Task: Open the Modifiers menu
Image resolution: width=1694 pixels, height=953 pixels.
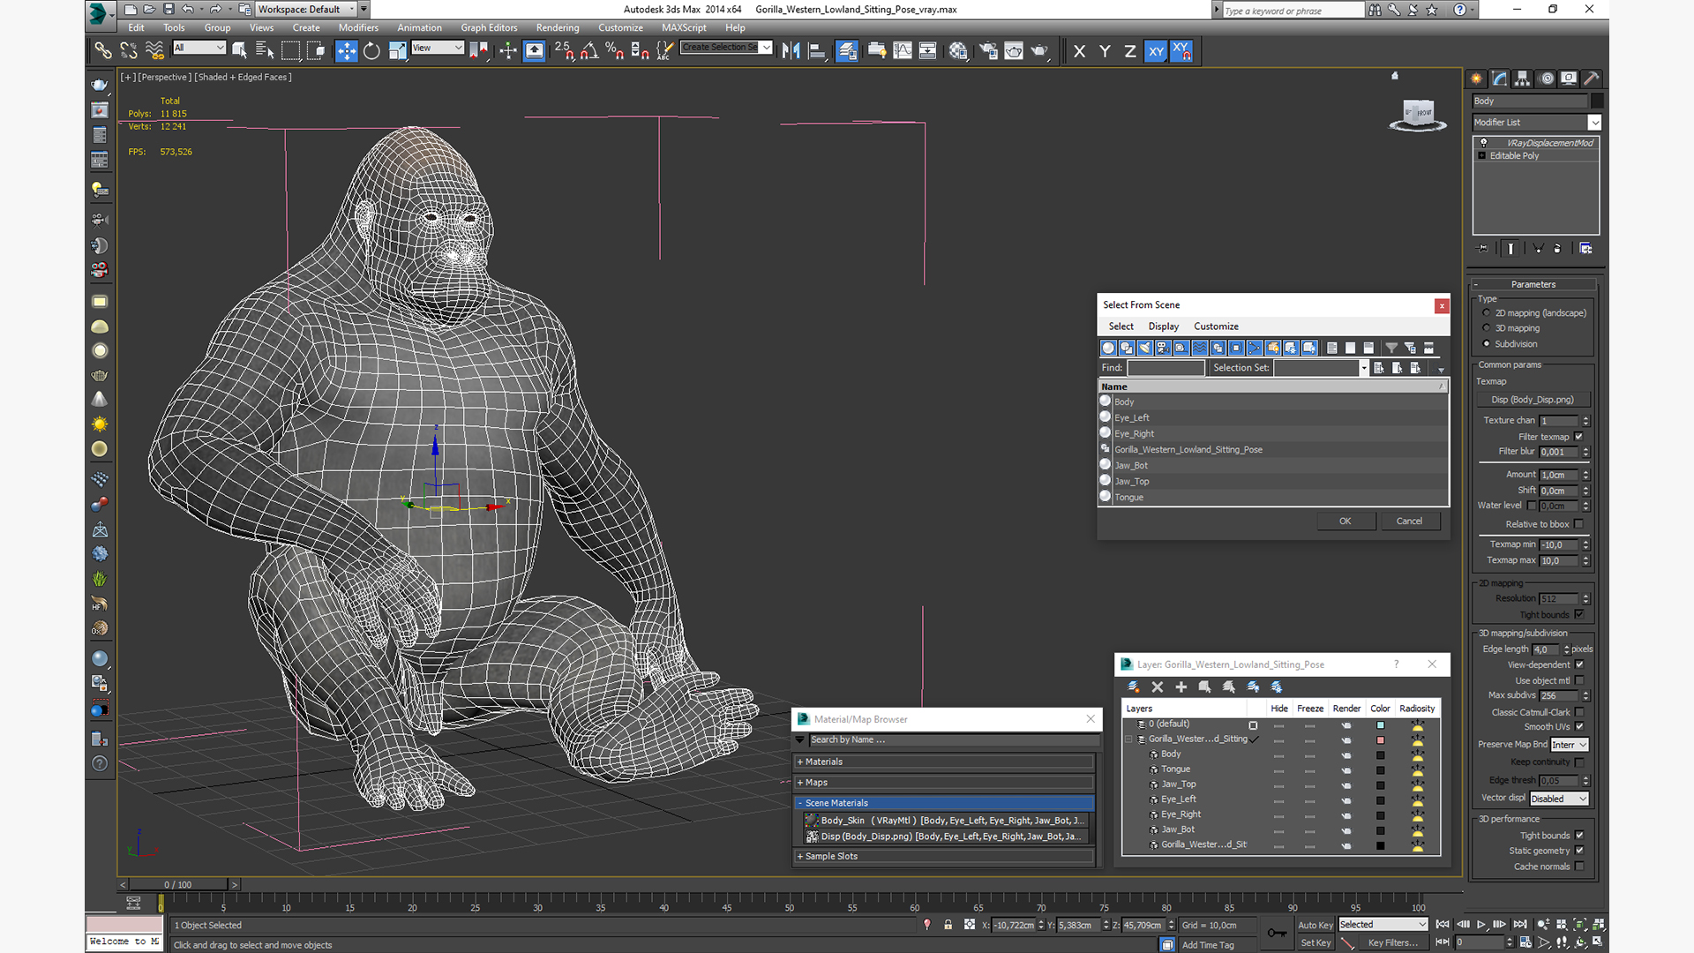Action: 358,27
